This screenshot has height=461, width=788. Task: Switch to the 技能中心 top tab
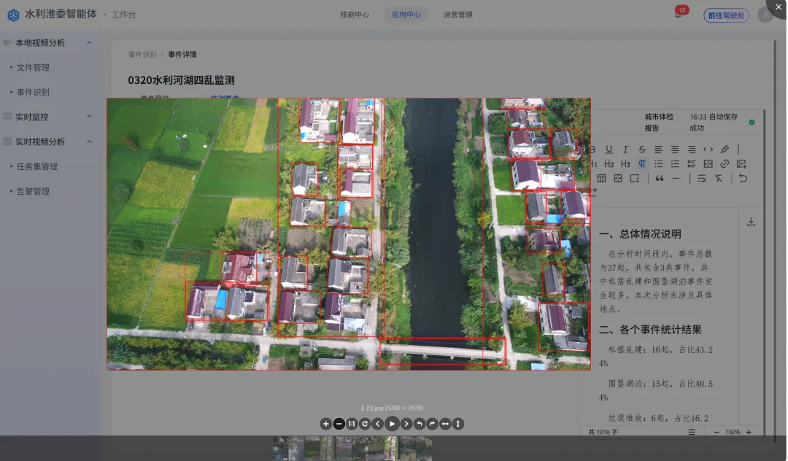point(355,15)
